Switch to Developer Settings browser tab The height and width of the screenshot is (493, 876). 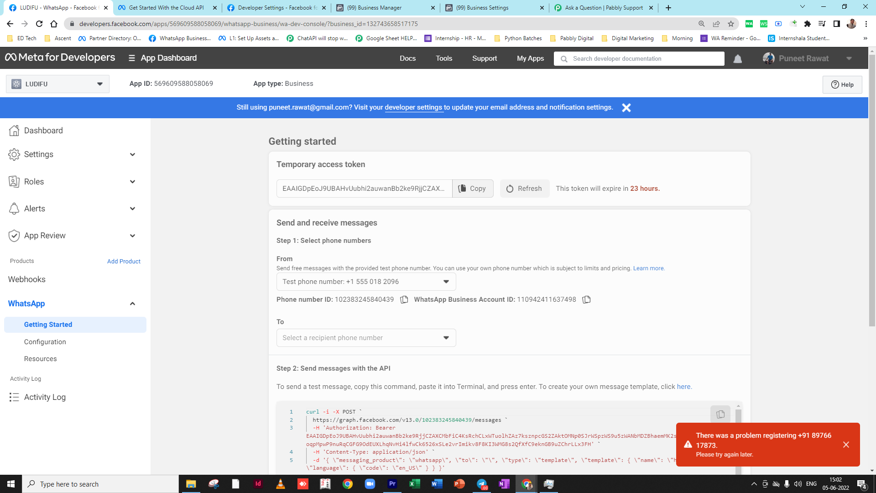coord(277,8)
